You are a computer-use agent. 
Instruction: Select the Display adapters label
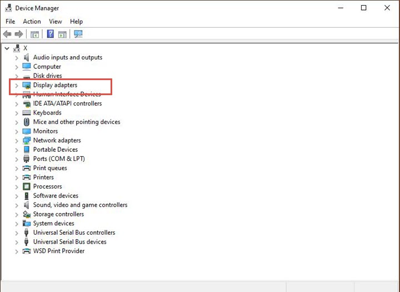55,85
